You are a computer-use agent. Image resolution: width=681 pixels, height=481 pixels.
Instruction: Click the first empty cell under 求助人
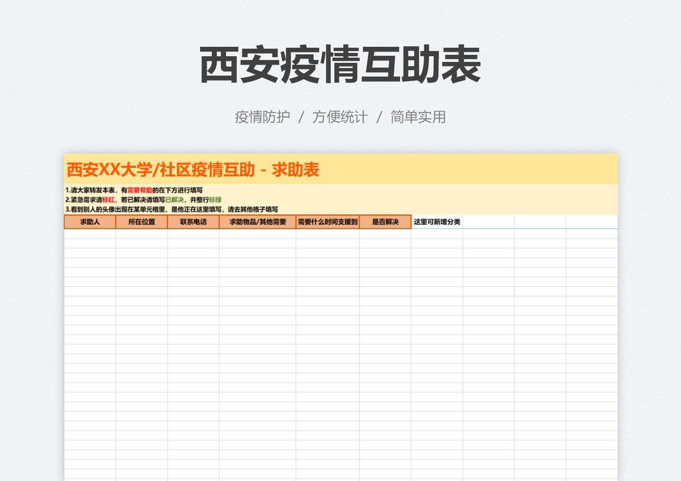(90, 234)
